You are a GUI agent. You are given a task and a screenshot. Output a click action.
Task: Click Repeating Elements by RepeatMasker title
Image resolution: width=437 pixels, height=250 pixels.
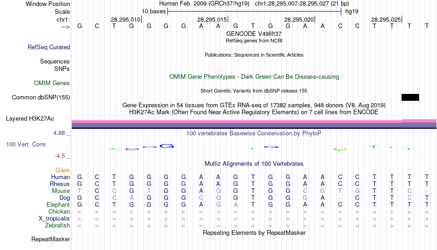254,233
